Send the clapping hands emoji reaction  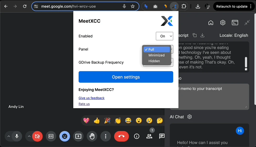pyautogui.click(x=118, y=120)
